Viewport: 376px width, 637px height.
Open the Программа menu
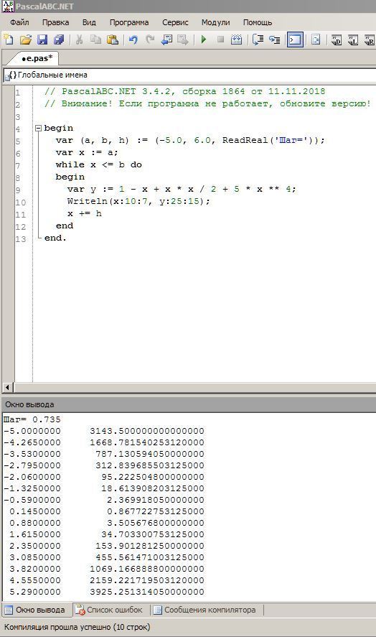(x=129, y=22)
